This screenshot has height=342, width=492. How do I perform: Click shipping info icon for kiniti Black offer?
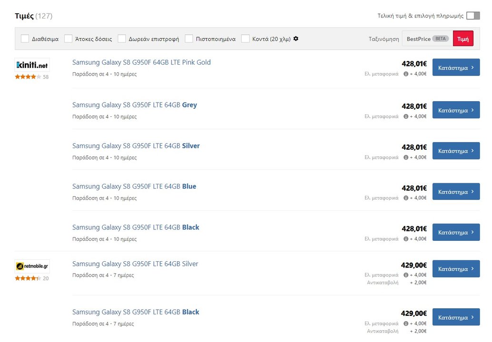point(406,238)
